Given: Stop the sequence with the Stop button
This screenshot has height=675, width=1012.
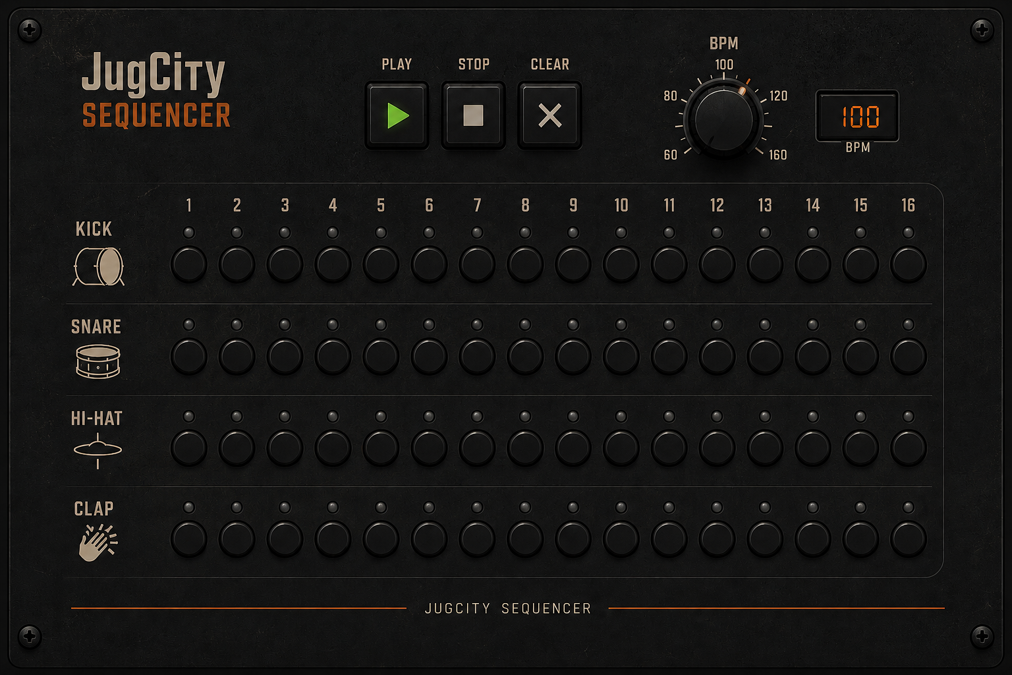Looking at the screenshot, I should pos(473,115).
